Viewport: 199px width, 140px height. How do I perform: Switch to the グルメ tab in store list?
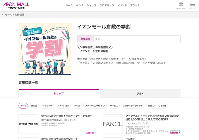coord(140,93)
